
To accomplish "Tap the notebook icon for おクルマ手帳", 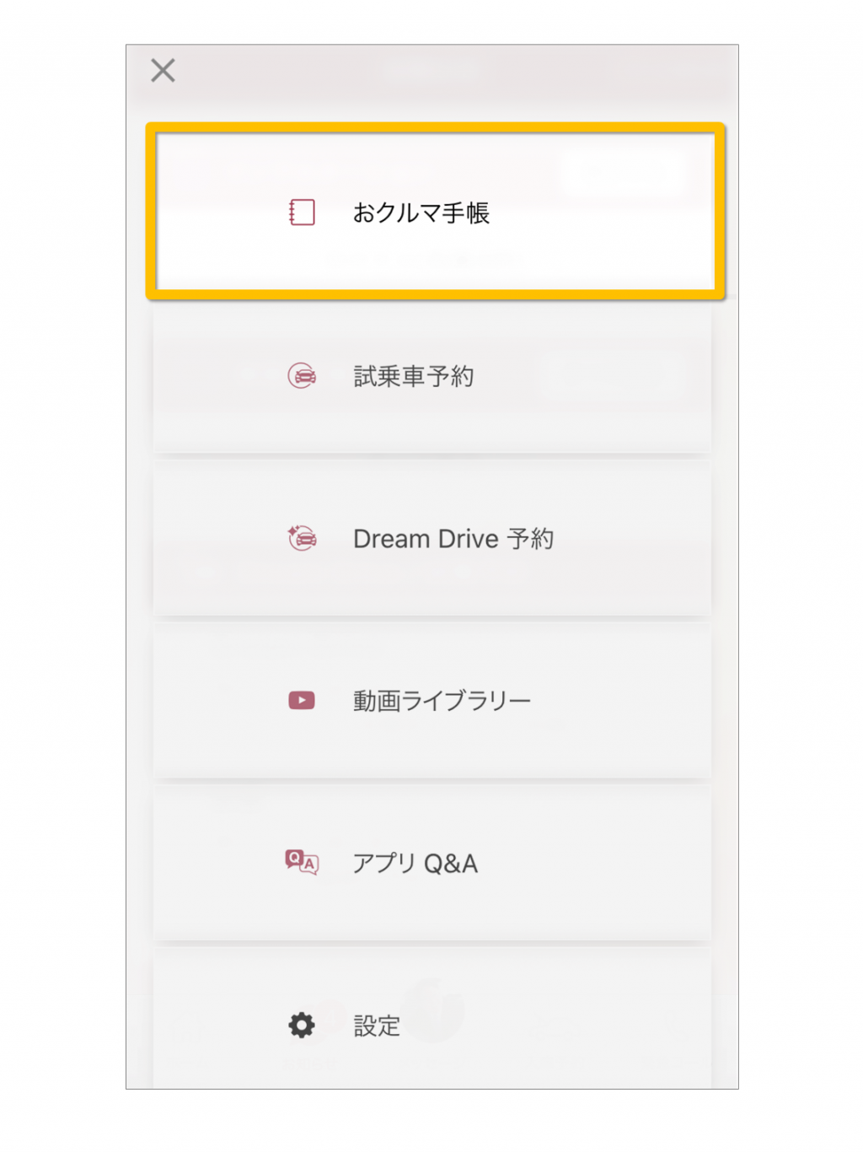I will (x=302, y=213).
